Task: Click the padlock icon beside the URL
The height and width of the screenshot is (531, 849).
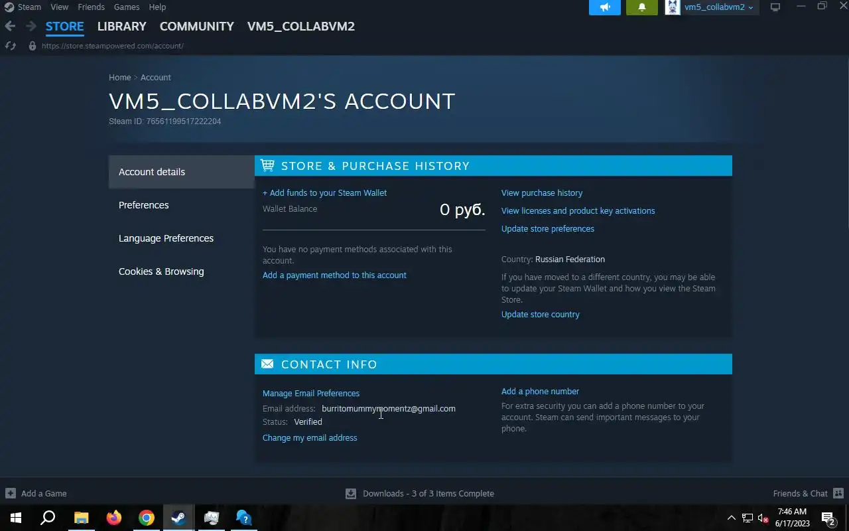Action: (x=32, y=46)
